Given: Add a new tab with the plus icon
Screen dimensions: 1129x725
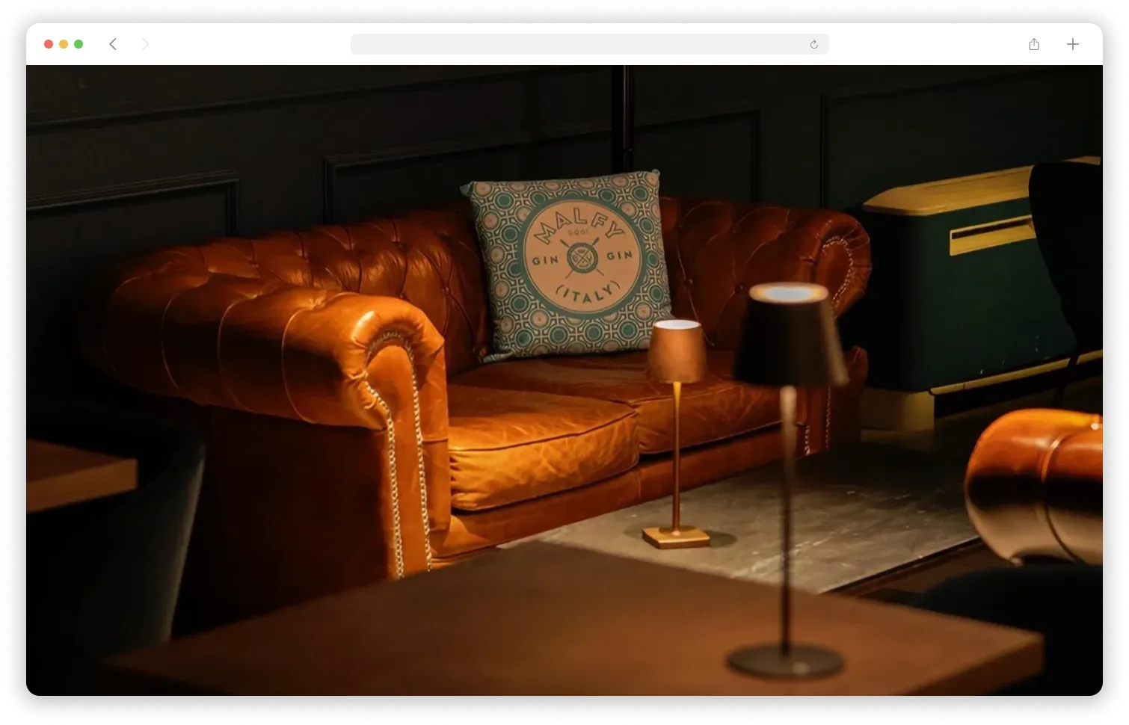Looking at the screenshot, I should point(1072,44).
